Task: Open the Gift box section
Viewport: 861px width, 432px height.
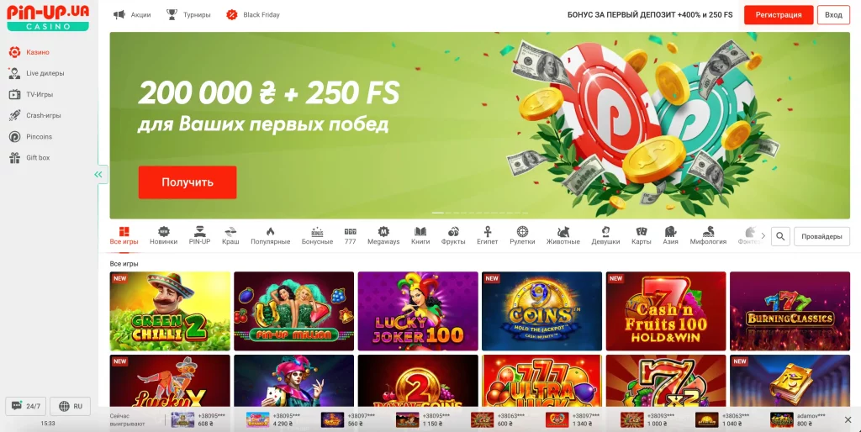Action: pyautogui.click(x=29, y=157)
